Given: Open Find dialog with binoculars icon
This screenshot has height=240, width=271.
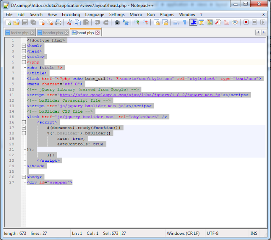Looking at the screenshot, I should point(117,22).
